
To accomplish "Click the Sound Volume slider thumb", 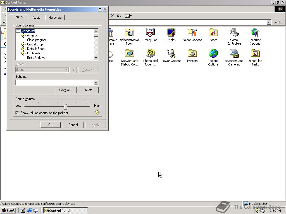I will coord(66,106).
